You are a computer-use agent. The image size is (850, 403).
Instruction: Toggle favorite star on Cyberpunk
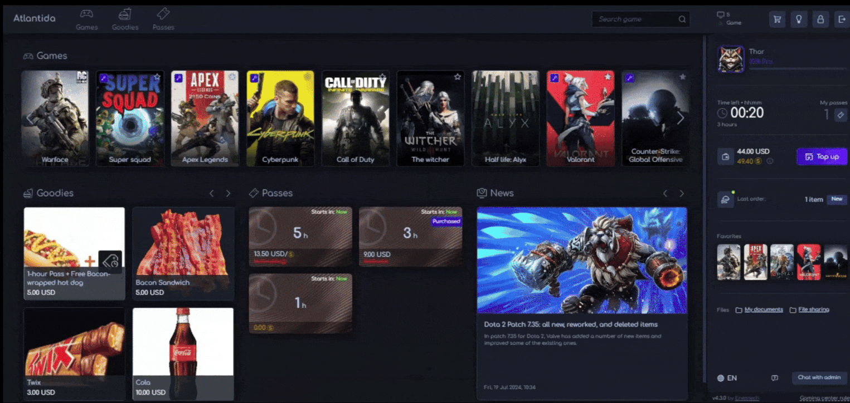click(x=308, y=77)
